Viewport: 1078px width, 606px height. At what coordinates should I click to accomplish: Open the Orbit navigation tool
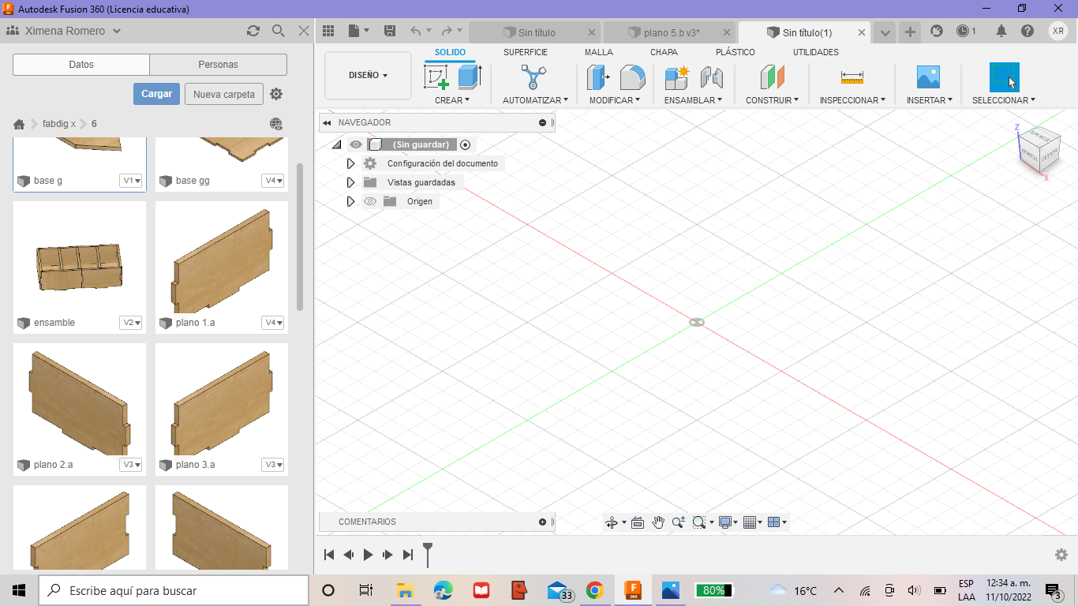611,522
